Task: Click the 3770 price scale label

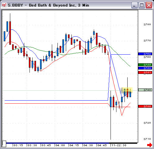Action: click(147, 41)
